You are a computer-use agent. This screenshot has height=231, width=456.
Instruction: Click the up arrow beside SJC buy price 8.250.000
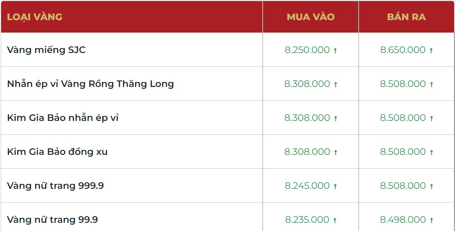(x=335, y=51)
